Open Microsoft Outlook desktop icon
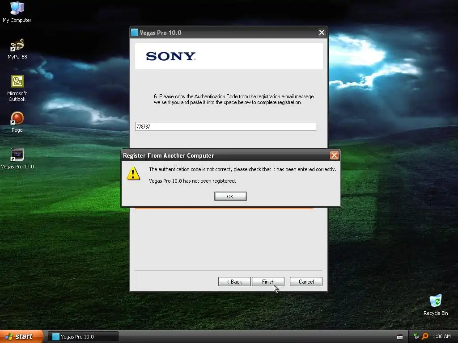Image resolution: width=458 pixels, height=343 pixels. coord(17,88)
